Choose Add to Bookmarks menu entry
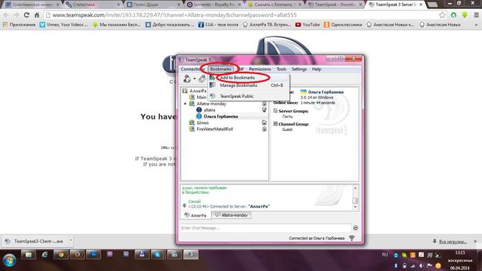The width and height of the screenshot is (482, 271). (237, 78)
